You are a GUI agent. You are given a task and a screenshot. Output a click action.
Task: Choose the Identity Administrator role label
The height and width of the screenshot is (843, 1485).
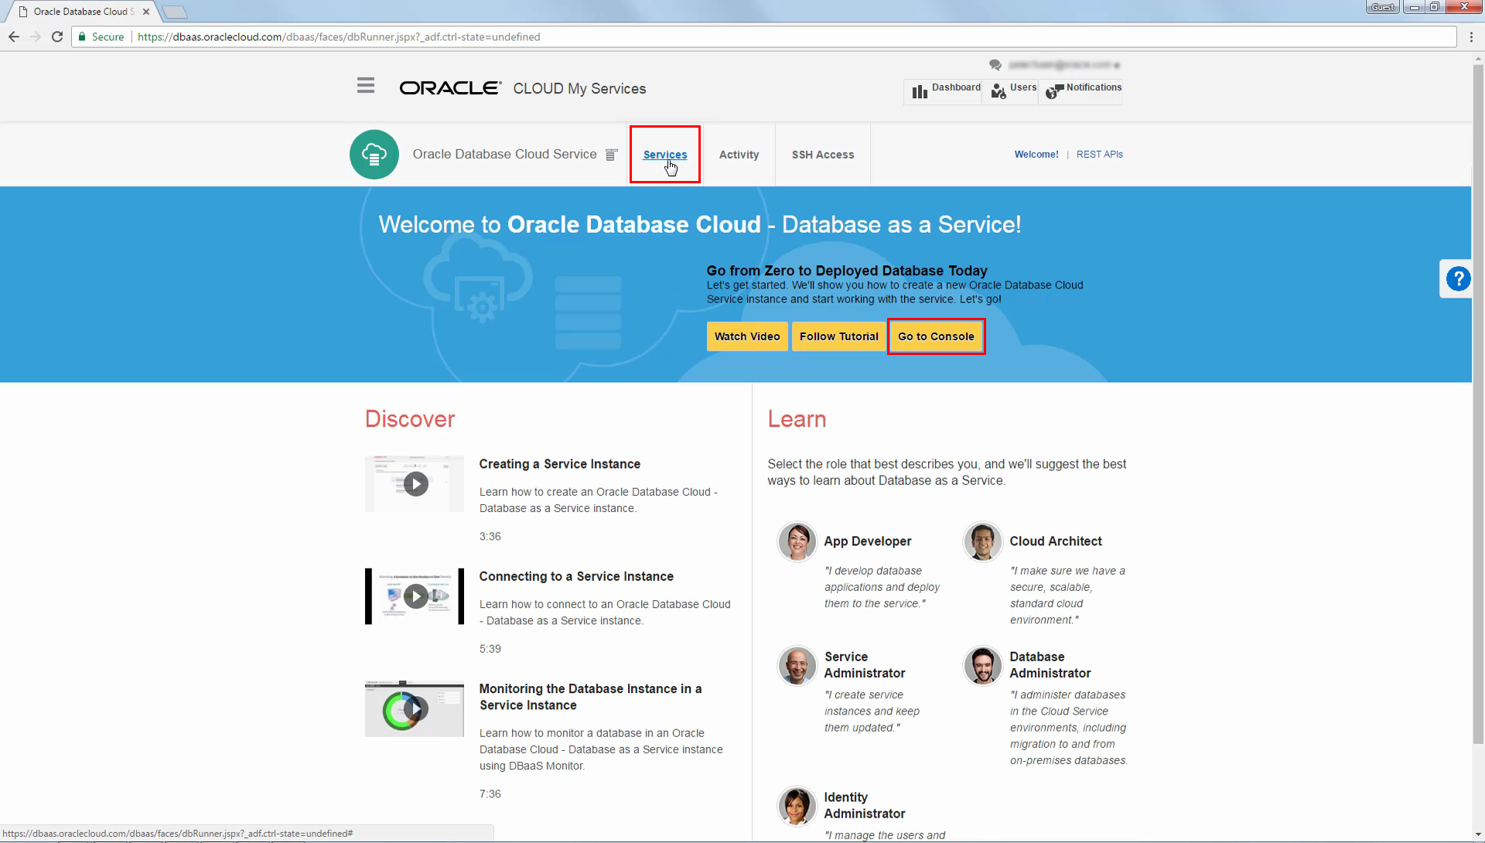pos(864,805)
